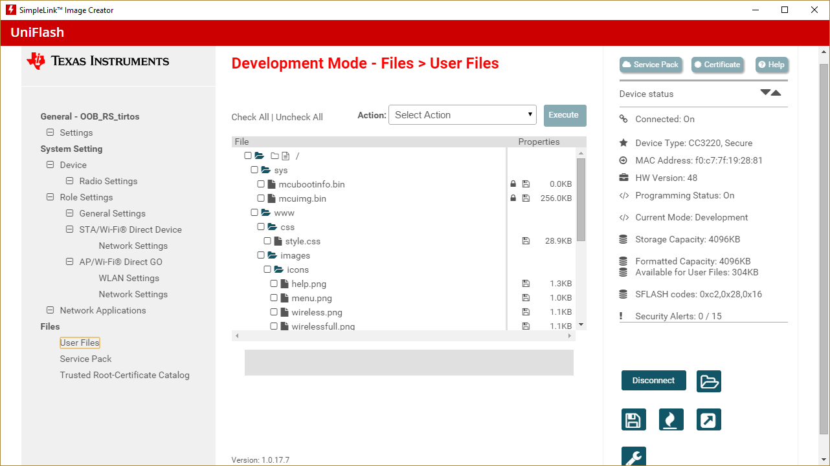830x466 pixels.
Task: Click the icons folder icon
Action: (278, 270)
